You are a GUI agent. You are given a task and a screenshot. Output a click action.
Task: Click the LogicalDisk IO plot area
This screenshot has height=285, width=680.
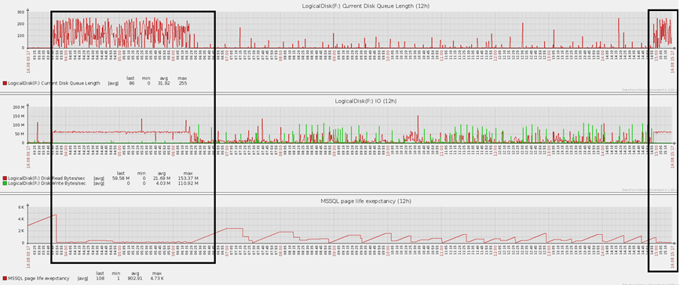pyautogui.click(x=350, y=124)
